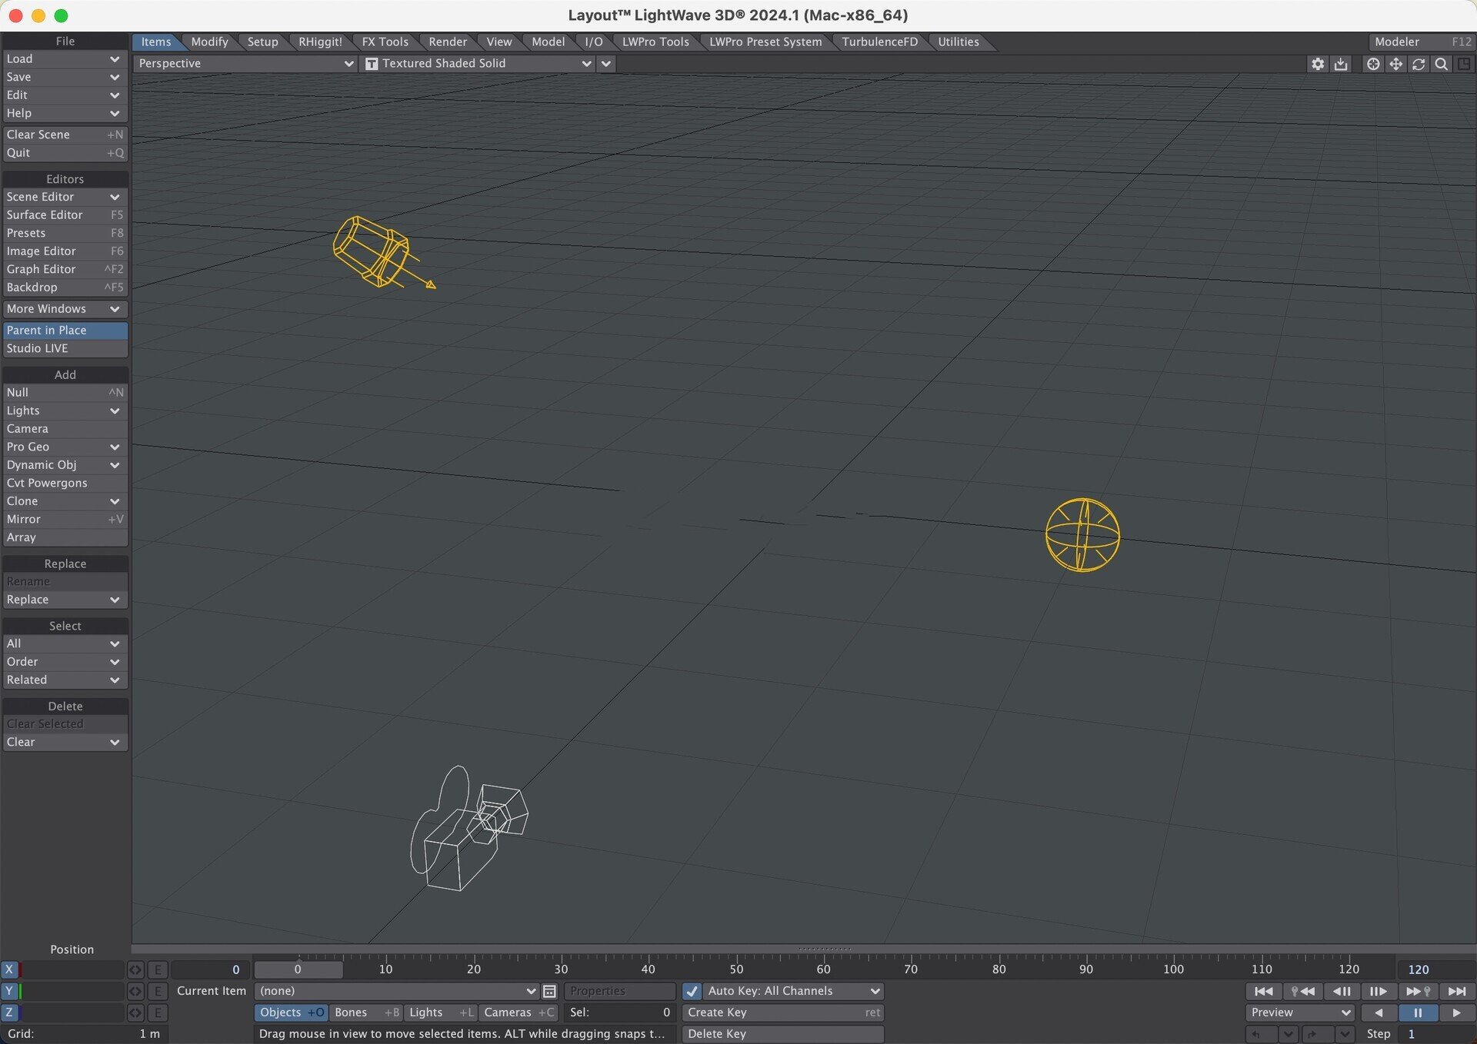Switch to the Setup tab

[x=262, y=42]
